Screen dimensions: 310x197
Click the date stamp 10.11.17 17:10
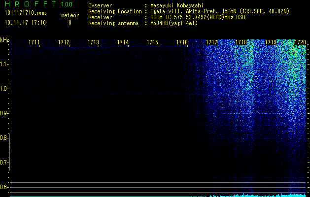click(25, 23)
